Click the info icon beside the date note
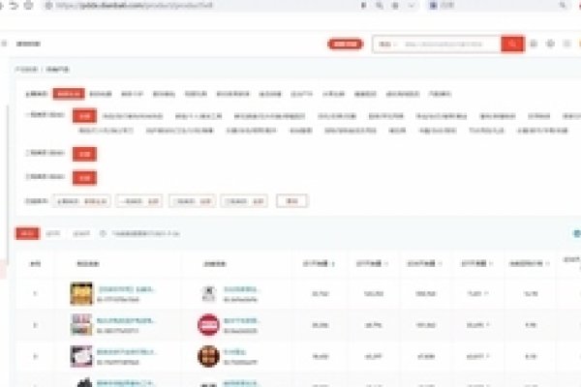Image resolution: width=581 pixels, height=387 pixels. point(103,233)
